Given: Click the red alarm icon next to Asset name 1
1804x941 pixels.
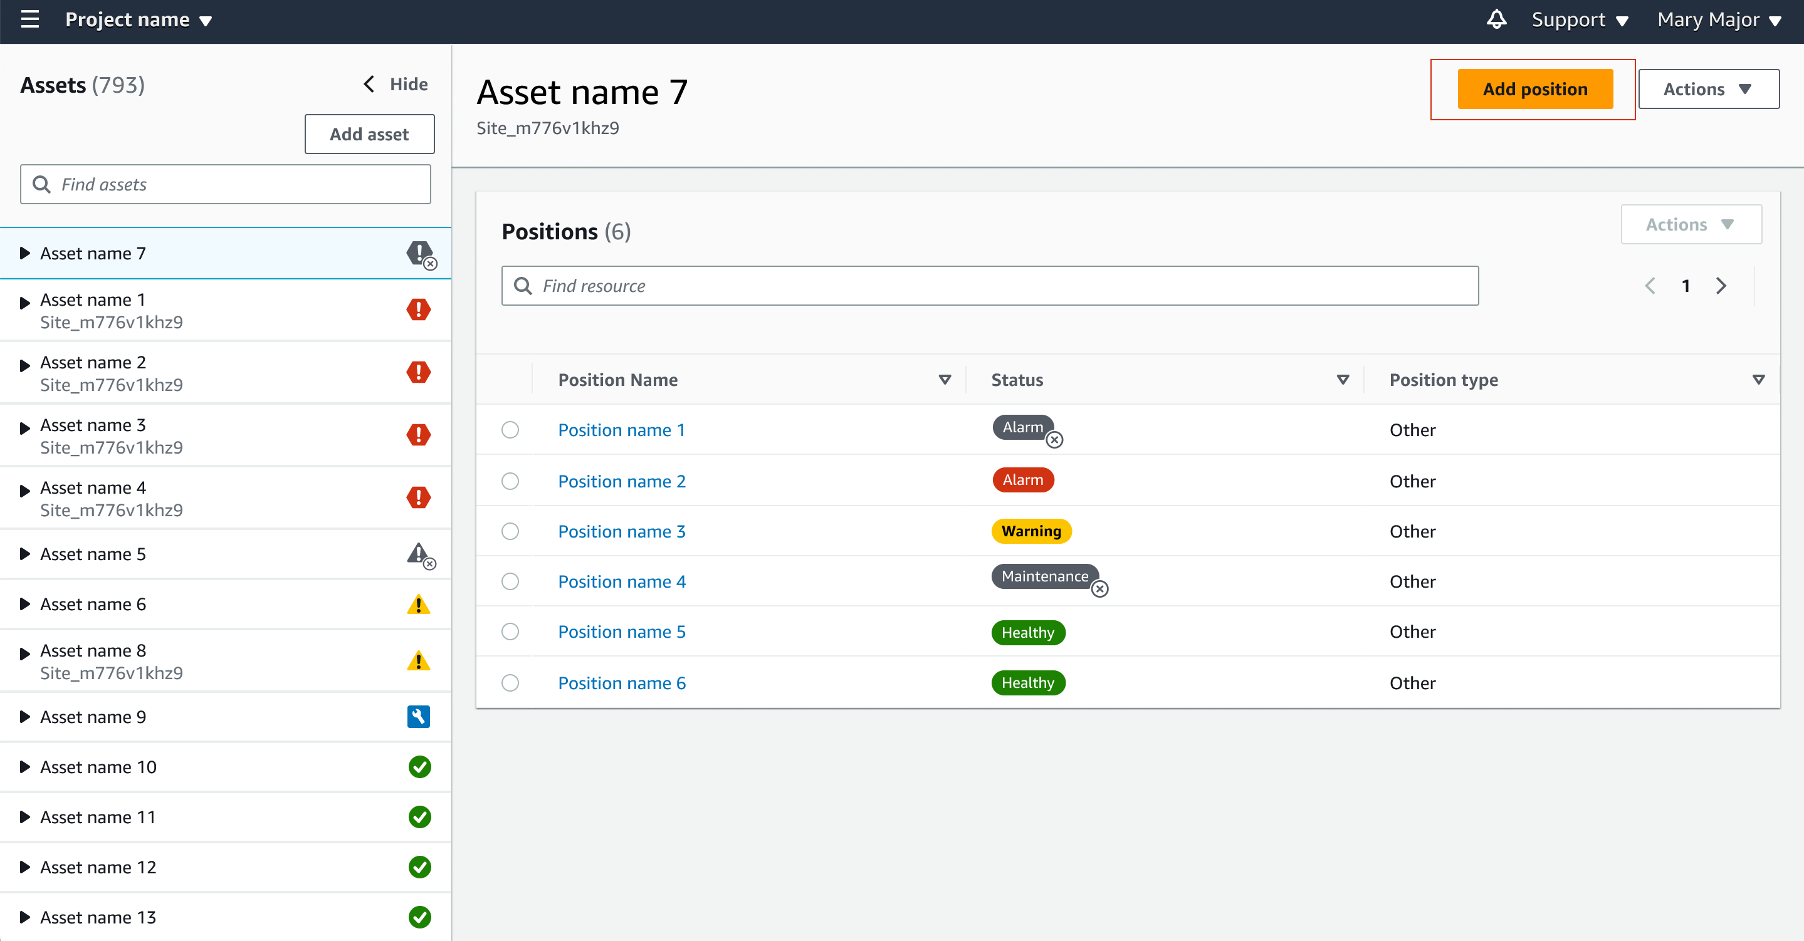Looking at the screenshot, I should click(x=418, y=309).
